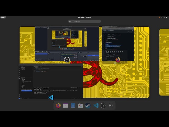169x127 pixels.
Task: Open the clock showing Sun Mar 17
Action: tap(84, 17)
